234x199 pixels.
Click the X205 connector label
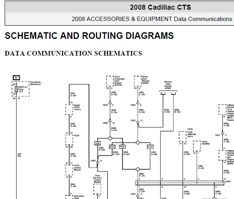tap(133, 194)
